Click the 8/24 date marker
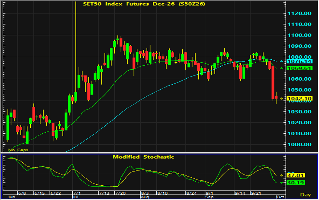 (x=191, y=193)
